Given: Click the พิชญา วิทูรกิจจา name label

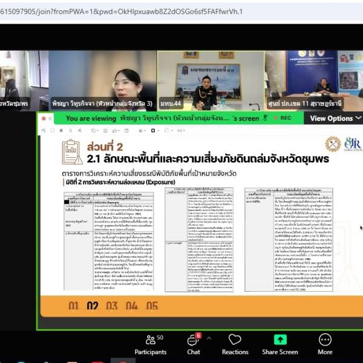Looking at the screenshot, I should click(102, 103).
